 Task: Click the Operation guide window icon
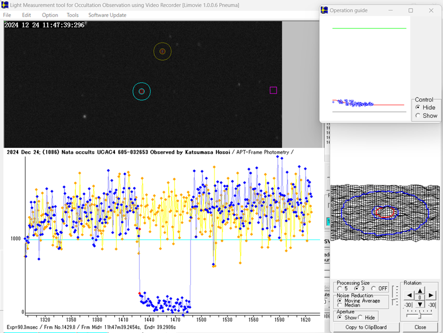pyautogui.click(x=324, y=10)
